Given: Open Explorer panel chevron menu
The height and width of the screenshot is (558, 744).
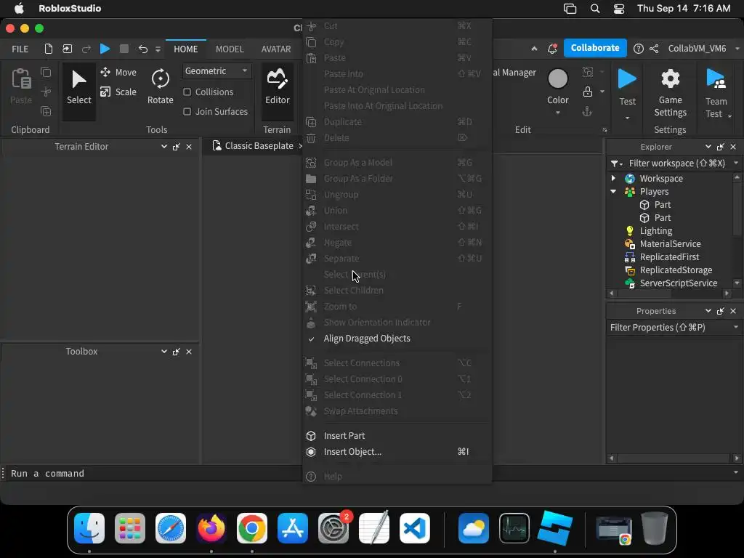Looking at the screenshot, I should pyautogui.click(x=708, y=147).
